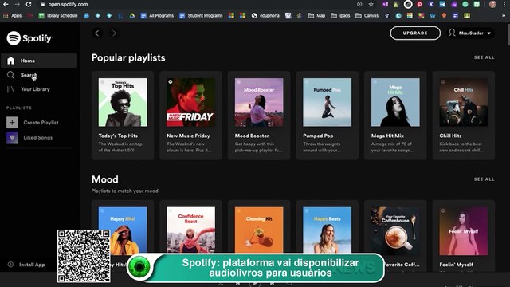
Task: Open Create Playlist
Action: tap(41, 122)
